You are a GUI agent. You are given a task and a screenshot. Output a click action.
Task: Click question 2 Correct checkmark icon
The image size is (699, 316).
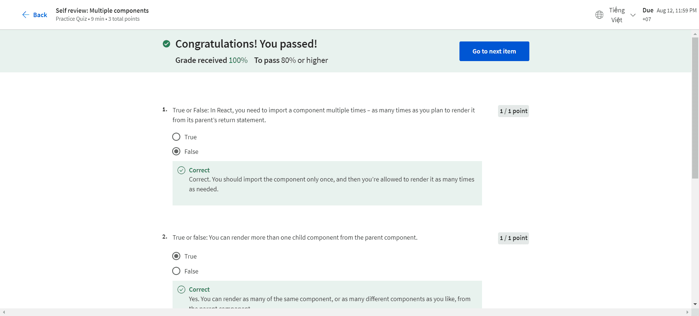pyautogui.click(x=181, y=289)
